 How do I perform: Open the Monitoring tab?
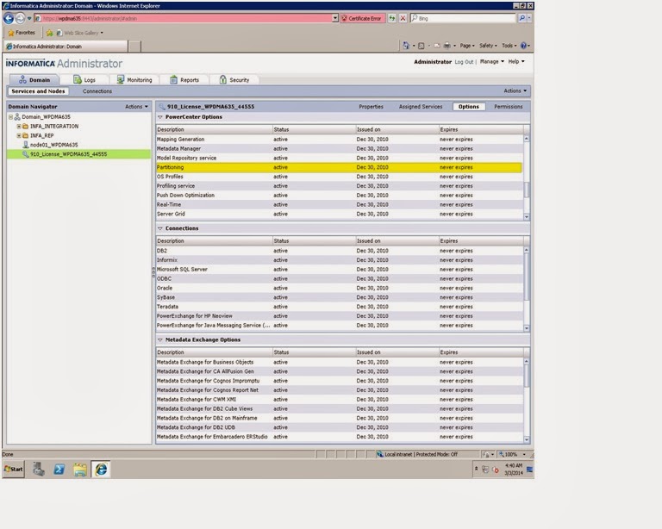pyautogui.click(x=134, y=80)
